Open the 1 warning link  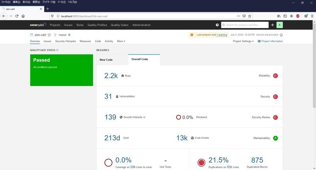(222, 35)
